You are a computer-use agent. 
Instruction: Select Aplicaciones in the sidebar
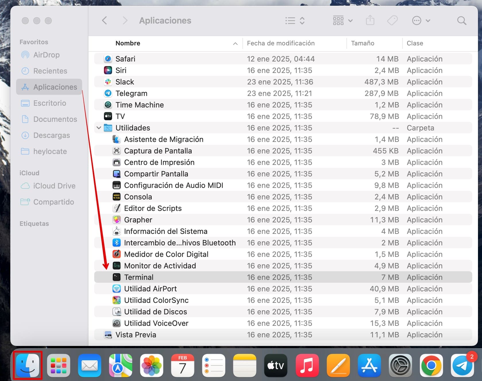point(49,87)
